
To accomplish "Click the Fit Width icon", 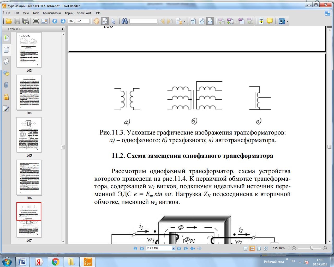I will tap(210, 21).
